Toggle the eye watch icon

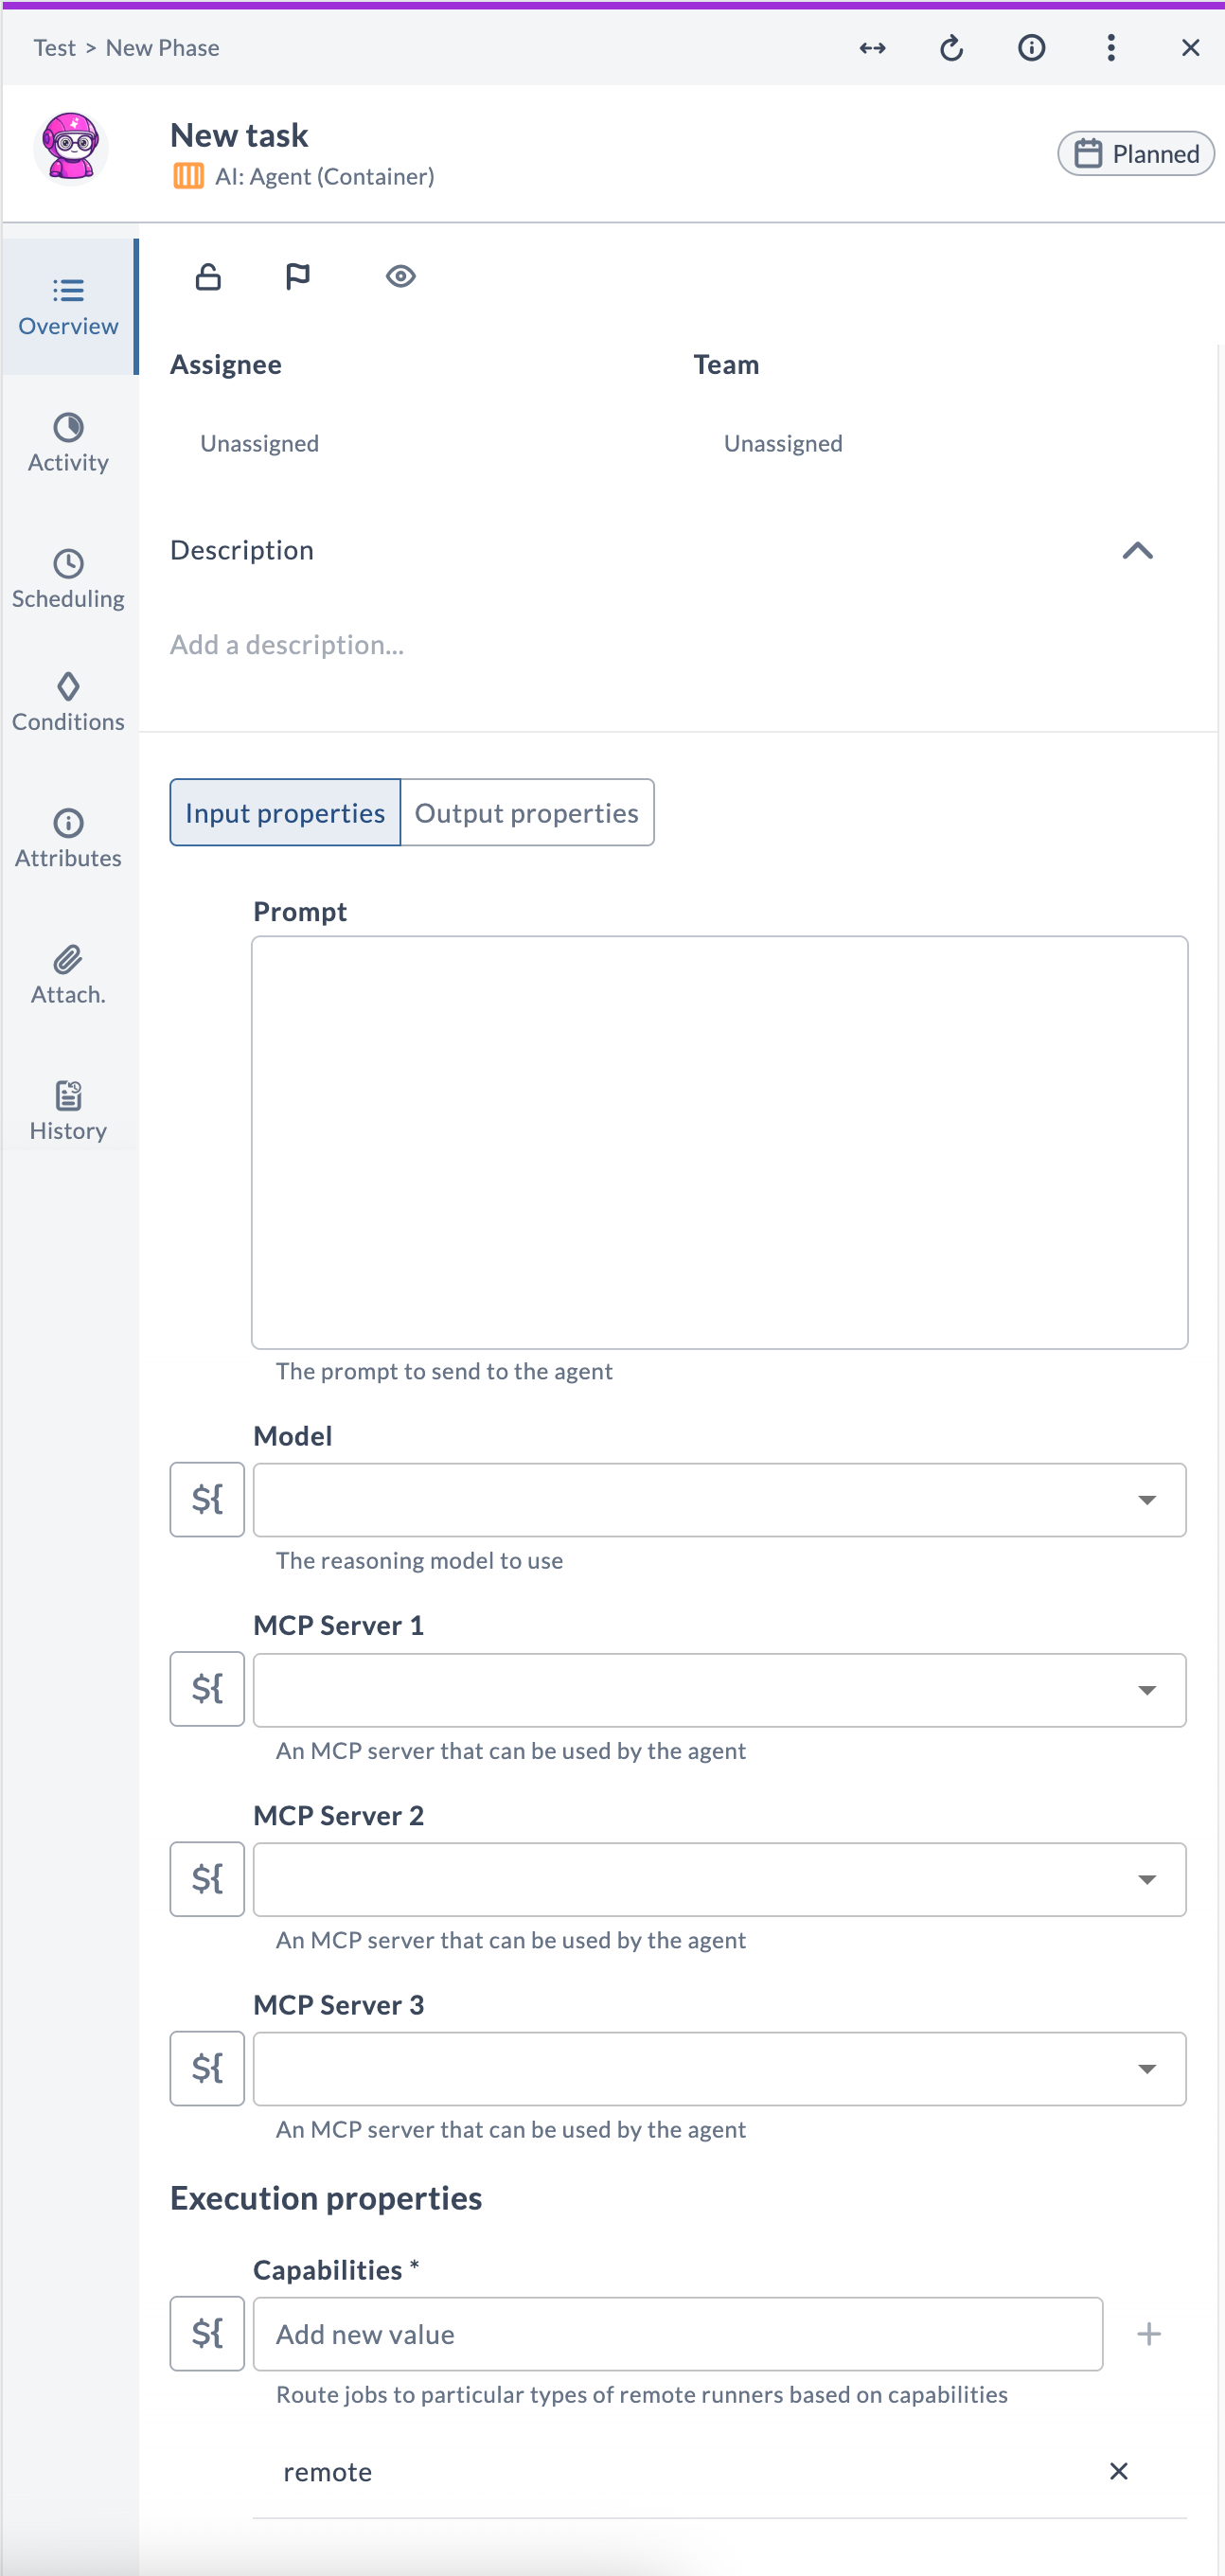point(401,276)
